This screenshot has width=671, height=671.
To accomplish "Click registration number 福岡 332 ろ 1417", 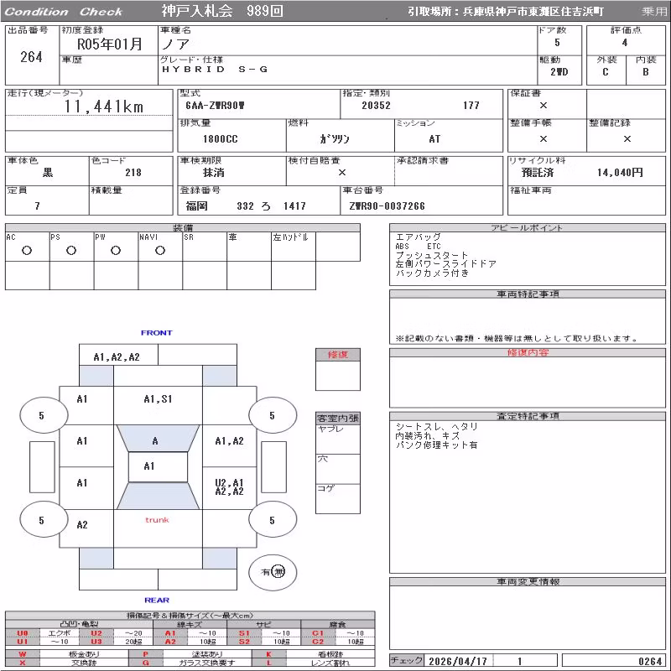I will tap(246, 206).
